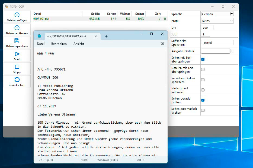
Task: Maximize the Notepad window
Action: pyautogui.click(x=151, y=34)
